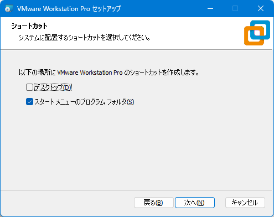Click the システムに配置するショートカットを選択してください text

pyautogui.click(x=84, y=38)
